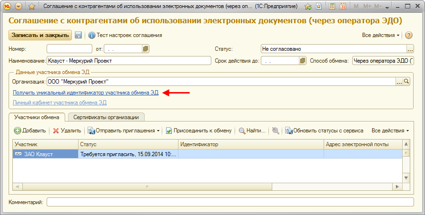Screen dimensions: 425x215
Task: Click the M+ memory button
Action: (367, 6)
